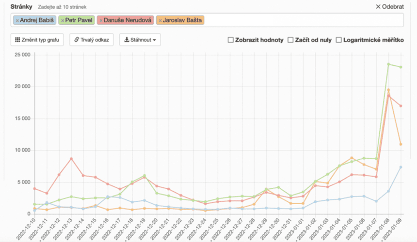Remove the Jaroslav Bašta tag with its x icon
The width and height of the screenshot is (417, 242).
(x=160, y=20)
